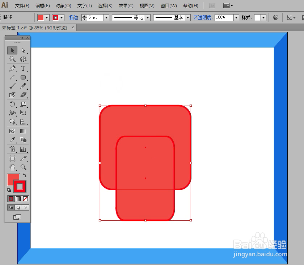Open the 视图(V) menu
This screenshot has height=265, width=304.
tap(147, 6)
